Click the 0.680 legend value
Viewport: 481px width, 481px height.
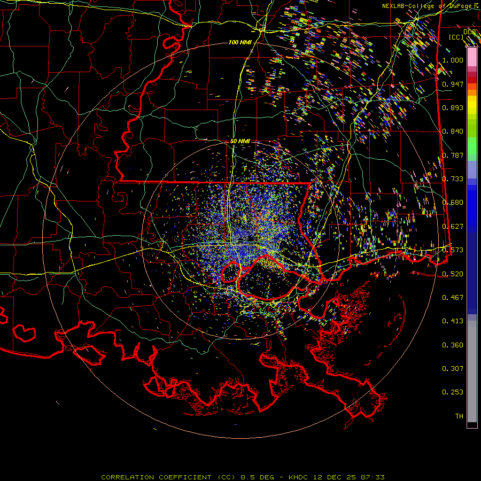pyautogui.click(x=453, y=203)
